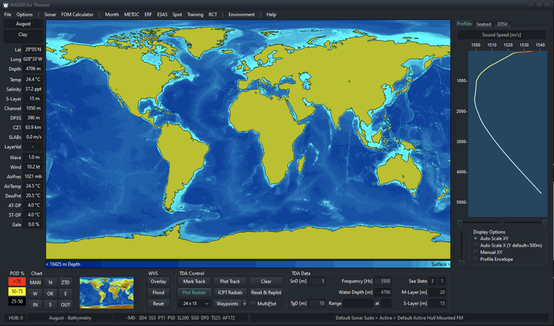Switch to the Seabed tab

tap(484, 24)
